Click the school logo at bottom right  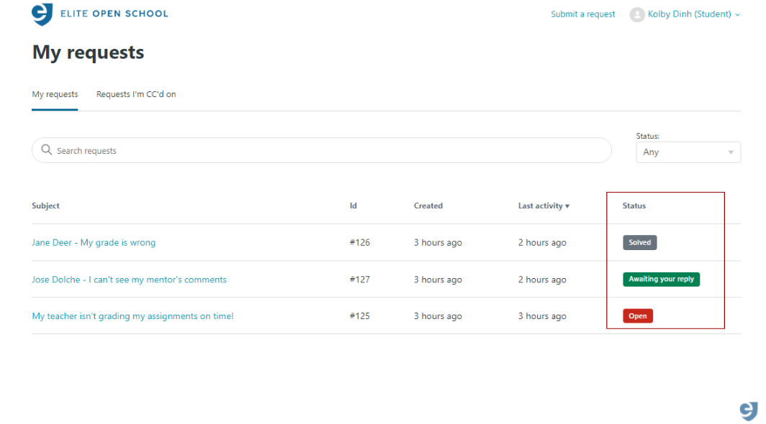748,410
